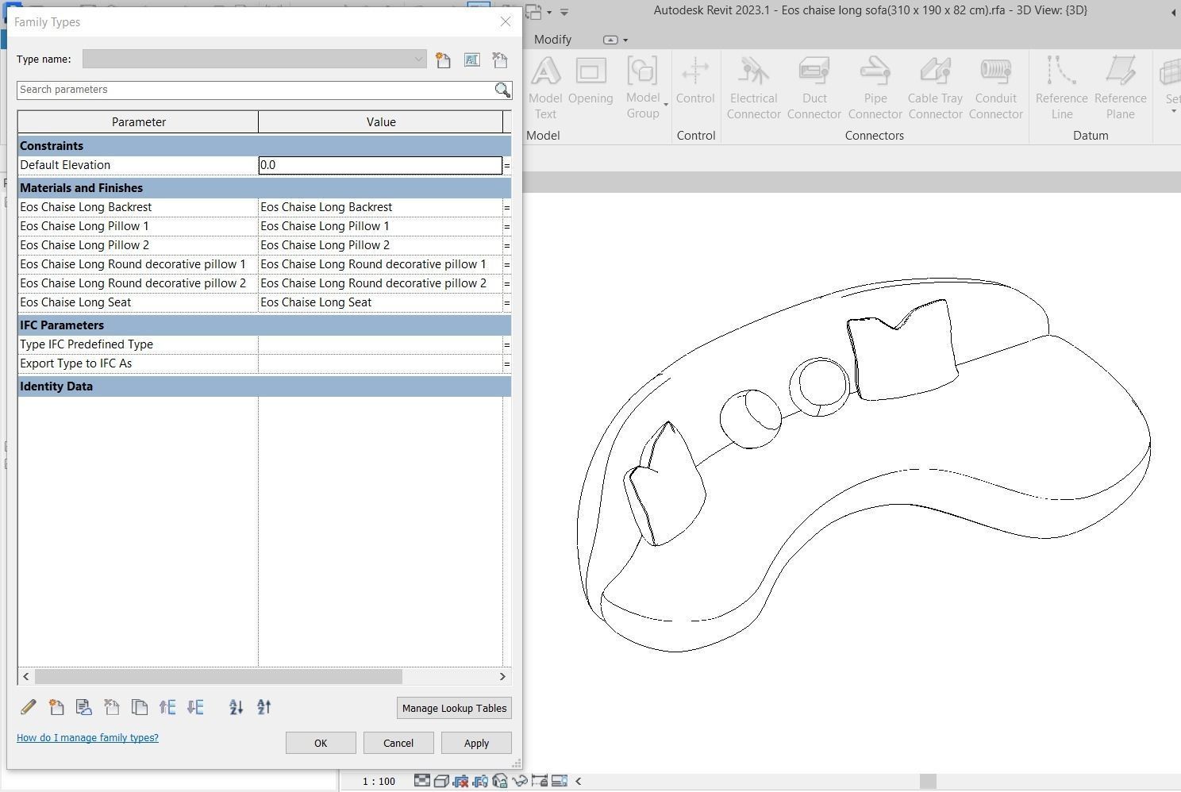
Task: Expand the Model Group dropdown arrow
Action: 665,104
